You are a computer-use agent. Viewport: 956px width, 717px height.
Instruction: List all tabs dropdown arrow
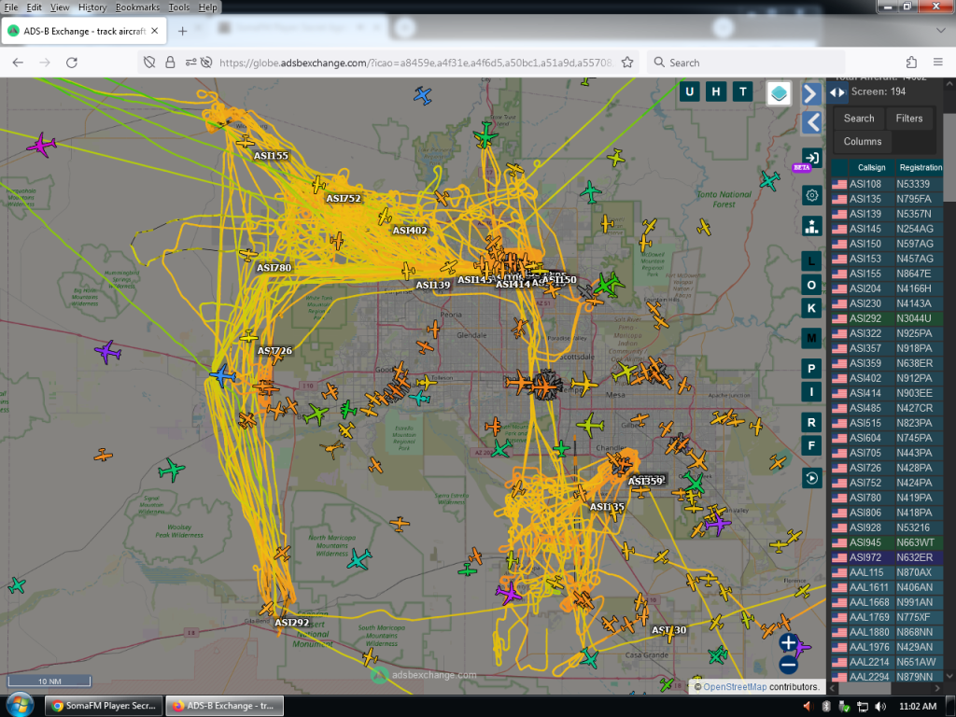click(x=941, y=30)
